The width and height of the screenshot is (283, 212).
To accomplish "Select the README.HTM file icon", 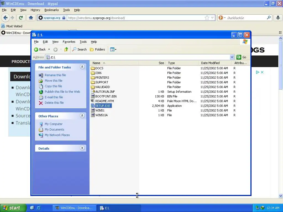I will point(93,101).
